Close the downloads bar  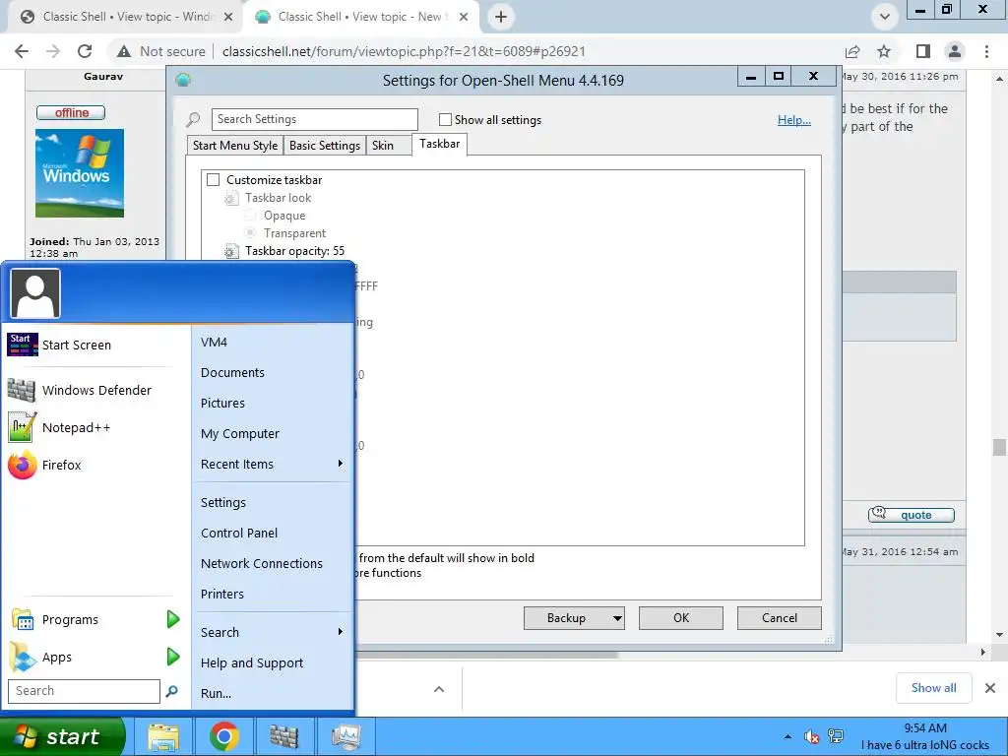[x=990, y=688]
